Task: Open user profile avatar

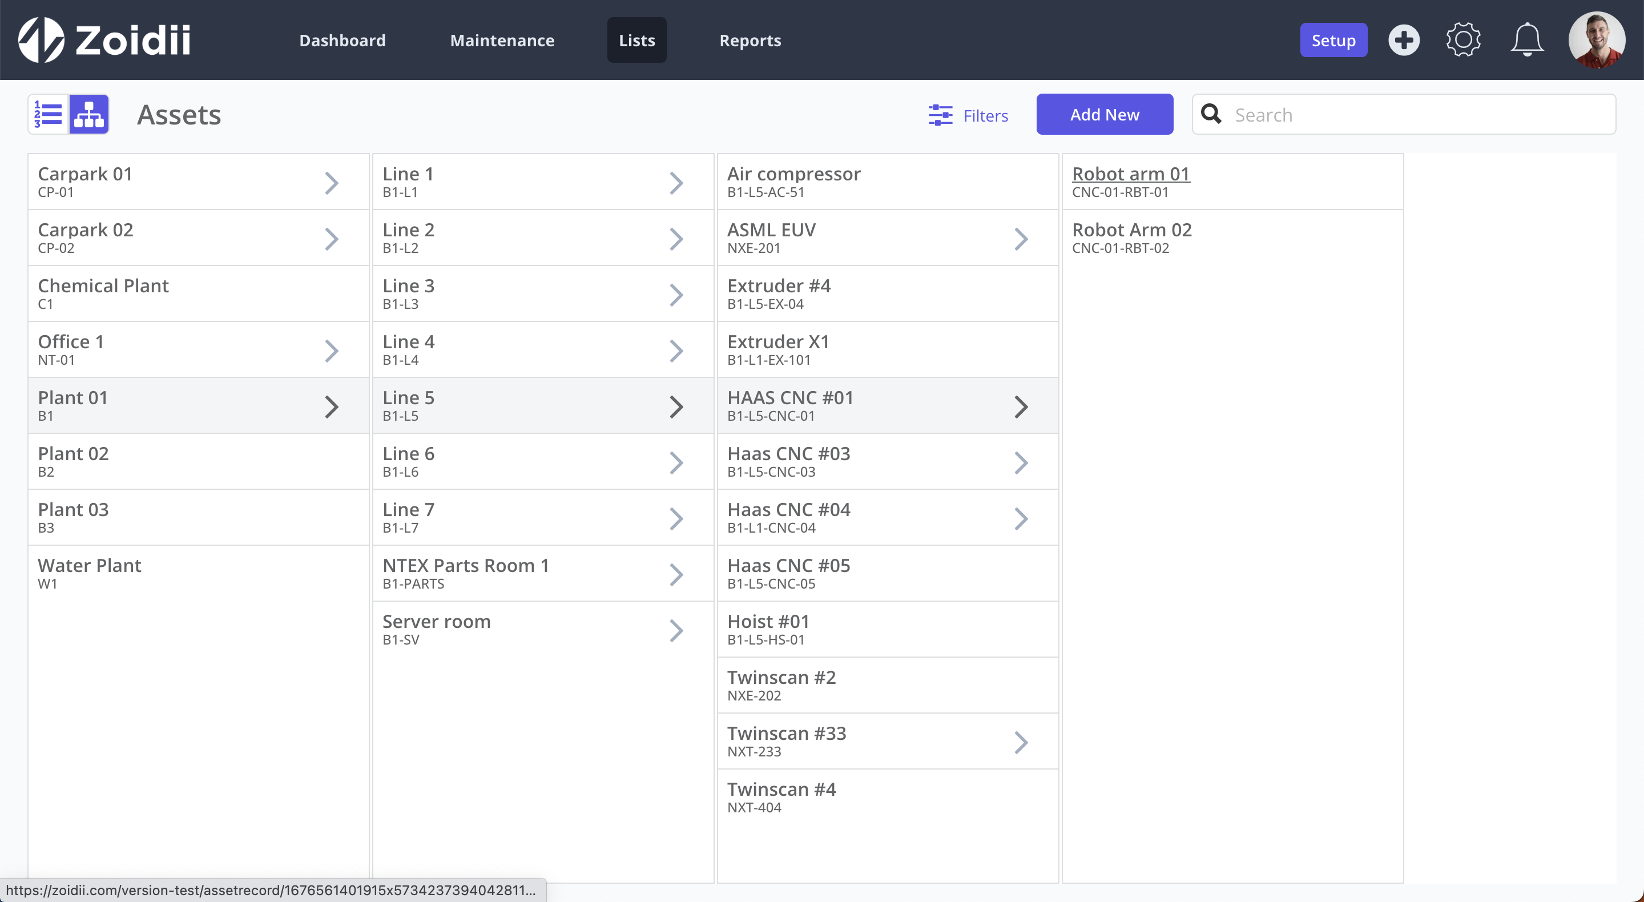Action: [1596, 40]
